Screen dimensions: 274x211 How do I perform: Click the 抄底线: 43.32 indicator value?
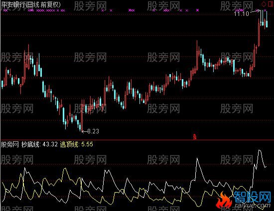coord(39,144)
